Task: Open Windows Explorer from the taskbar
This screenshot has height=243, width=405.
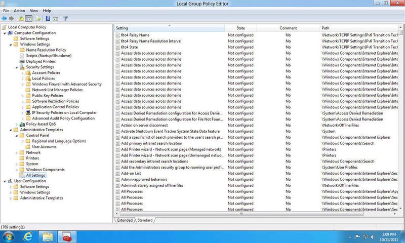Action: click(x=48, y=236)
